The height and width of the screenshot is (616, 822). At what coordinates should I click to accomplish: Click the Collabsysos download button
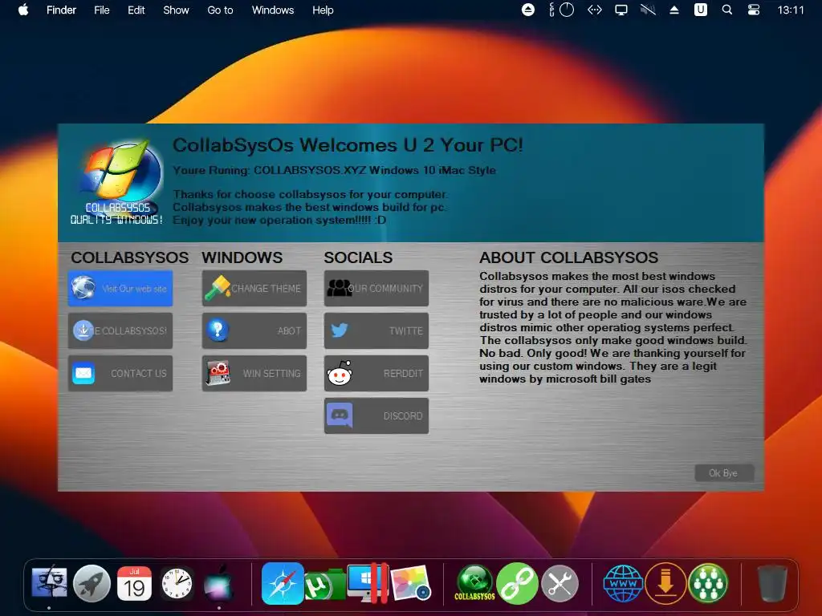tap(120, 330)
